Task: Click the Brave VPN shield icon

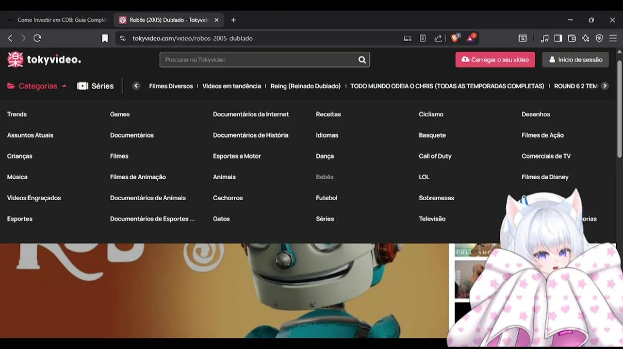Action: (599, 38)
